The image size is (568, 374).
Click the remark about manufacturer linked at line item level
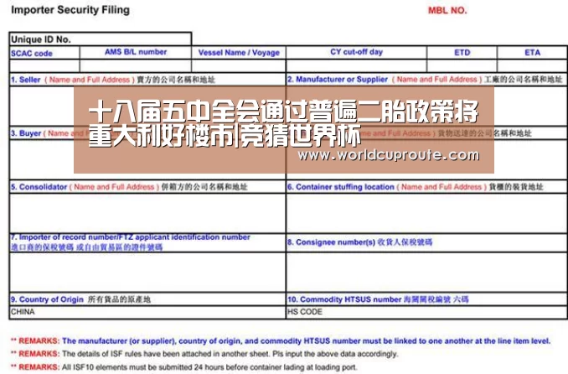(x=281, y=341)
